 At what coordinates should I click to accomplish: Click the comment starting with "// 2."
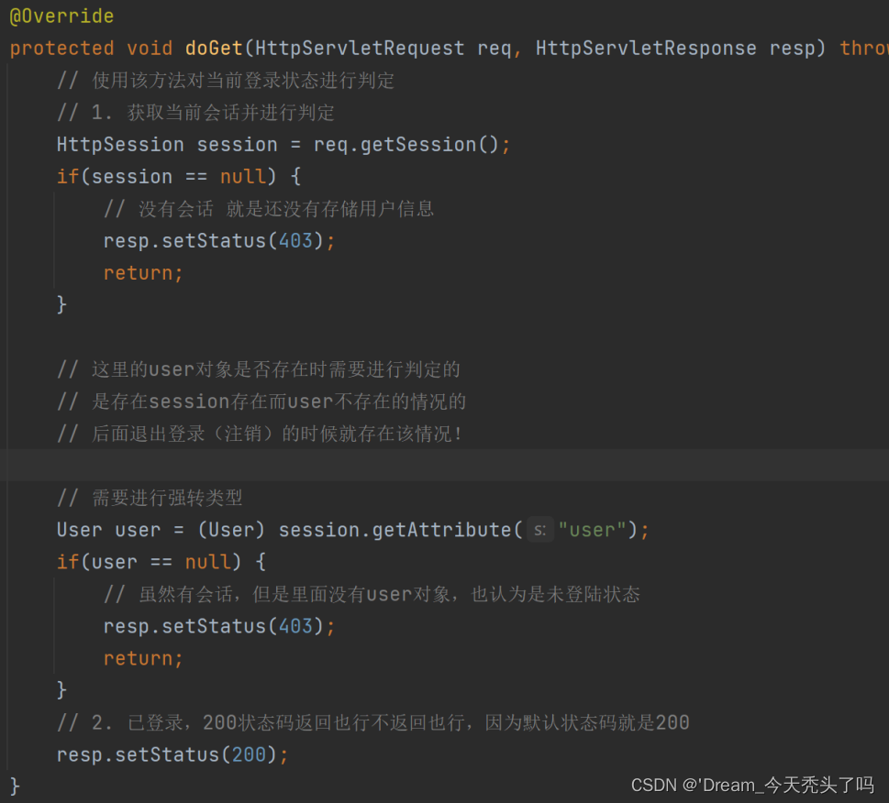tap(372, 722)
